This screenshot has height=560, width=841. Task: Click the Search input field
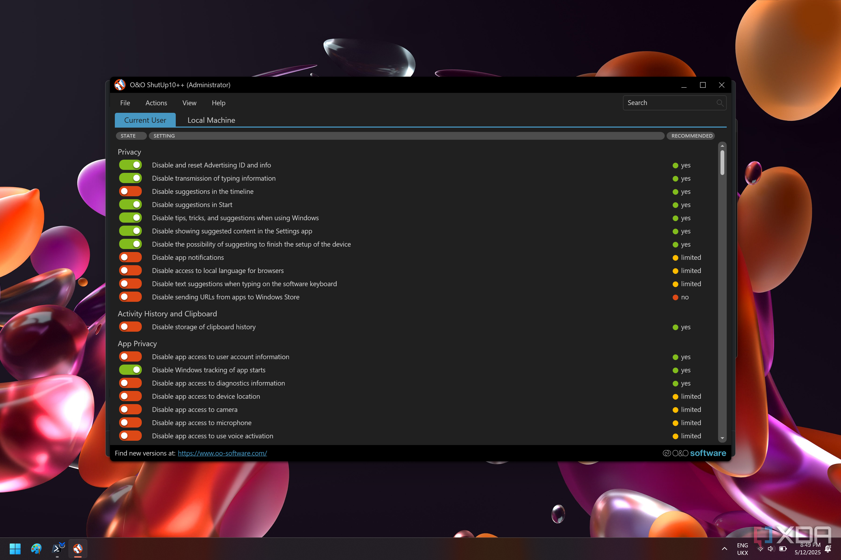[674, 103]
